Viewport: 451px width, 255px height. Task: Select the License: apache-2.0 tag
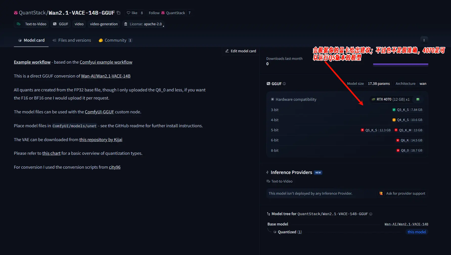pyautogui.click(x=143, y=24)
